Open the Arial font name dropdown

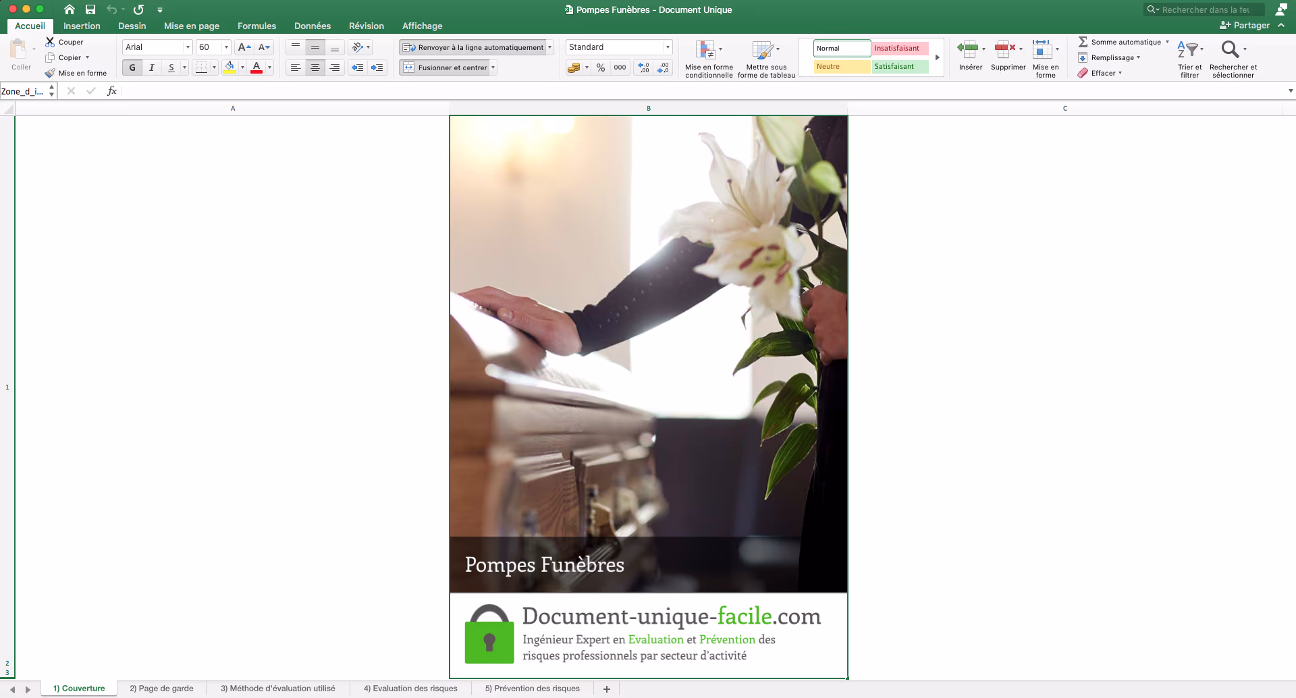188,47
